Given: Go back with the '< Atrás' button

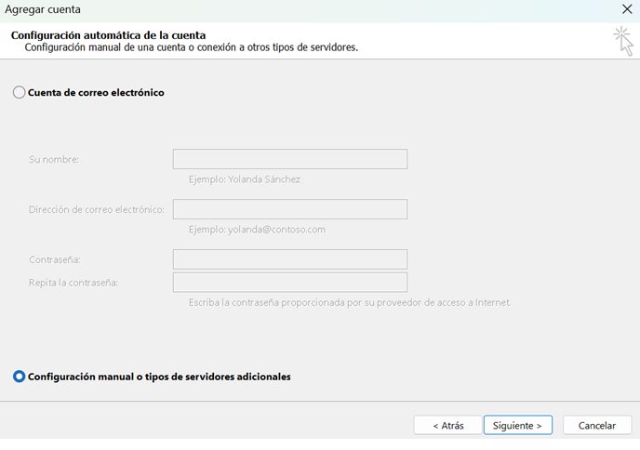Looking at the screenshot, I should click(x=447, y=425).
